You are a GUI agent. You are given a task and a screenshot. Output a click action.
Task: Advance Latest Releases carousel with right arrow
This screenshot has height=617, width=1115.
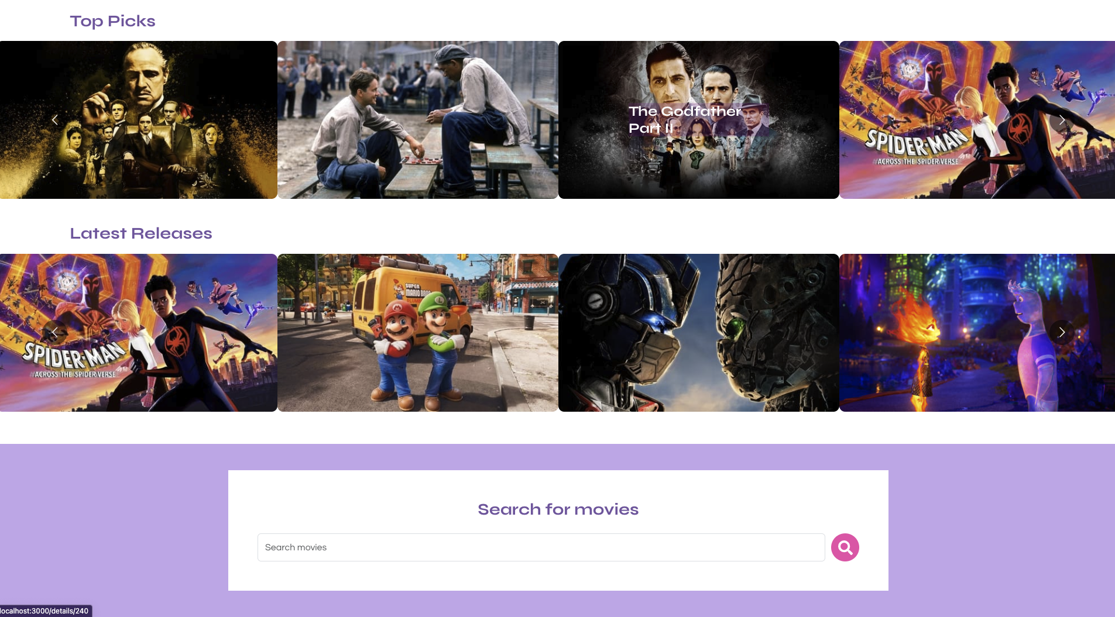tap(1061, 332)
